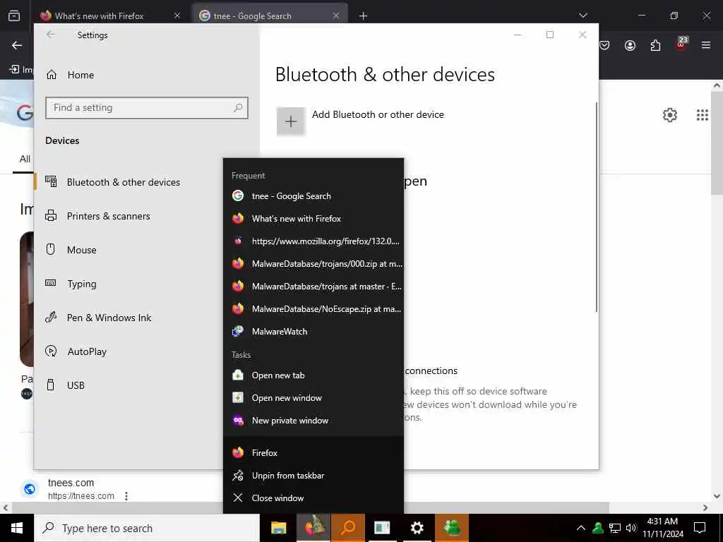This screenshot has width=723, height=542.
Task: Show hidden system tray icons chevron
Action: pos(581,528)
